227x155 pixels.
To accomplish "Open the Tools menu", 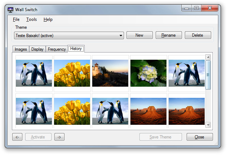I will pyautogui.click(x=31, y=19).
